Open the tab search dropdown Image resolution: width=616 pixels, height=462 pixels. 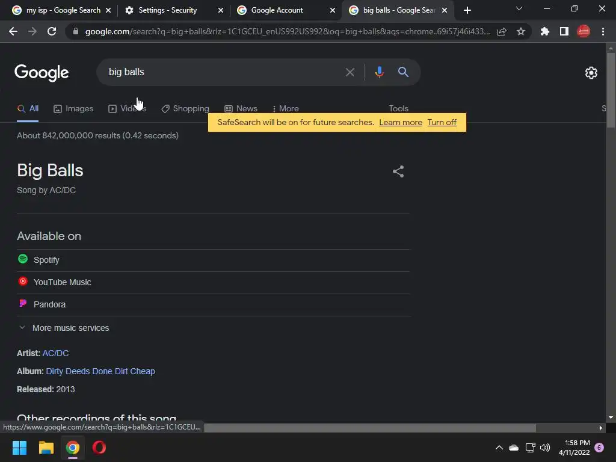[519, 8]
